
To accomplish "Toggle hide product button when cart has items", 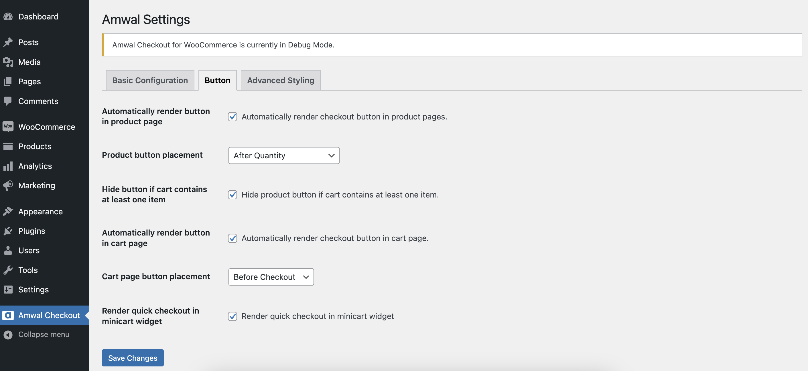I will click(232, 195).
